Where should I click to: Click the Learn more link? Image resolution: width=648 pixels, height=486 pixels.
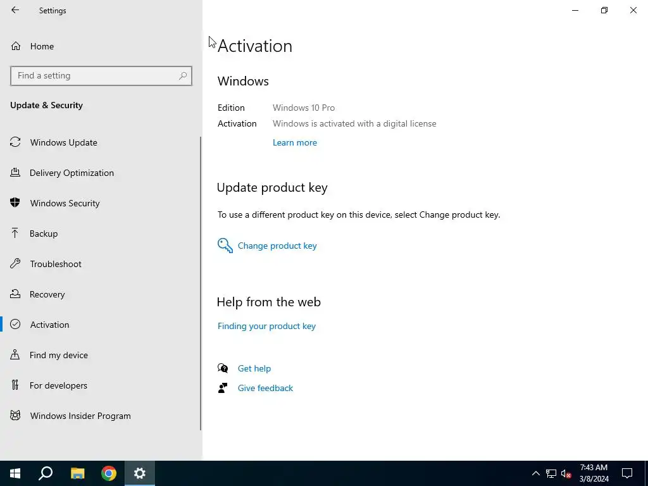pyautogui.click(x=295, y=142)
